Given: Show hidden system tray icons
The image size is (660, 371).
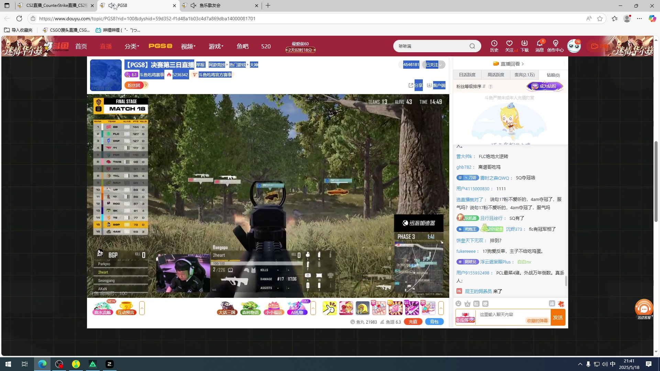Looking at the screenshot, I should (x=580, y=364).
